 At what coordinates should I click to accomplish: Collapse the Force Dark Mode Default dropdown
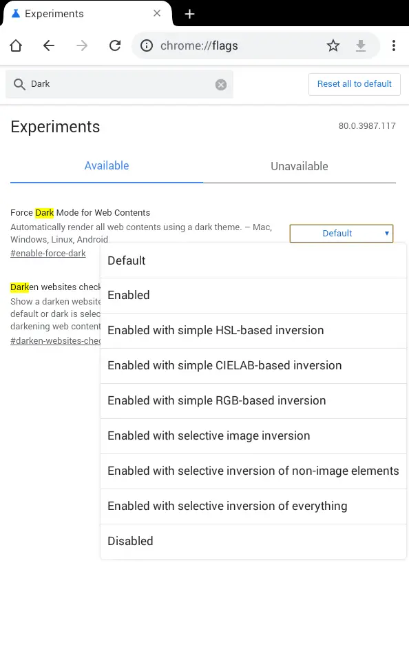(342, 234)
